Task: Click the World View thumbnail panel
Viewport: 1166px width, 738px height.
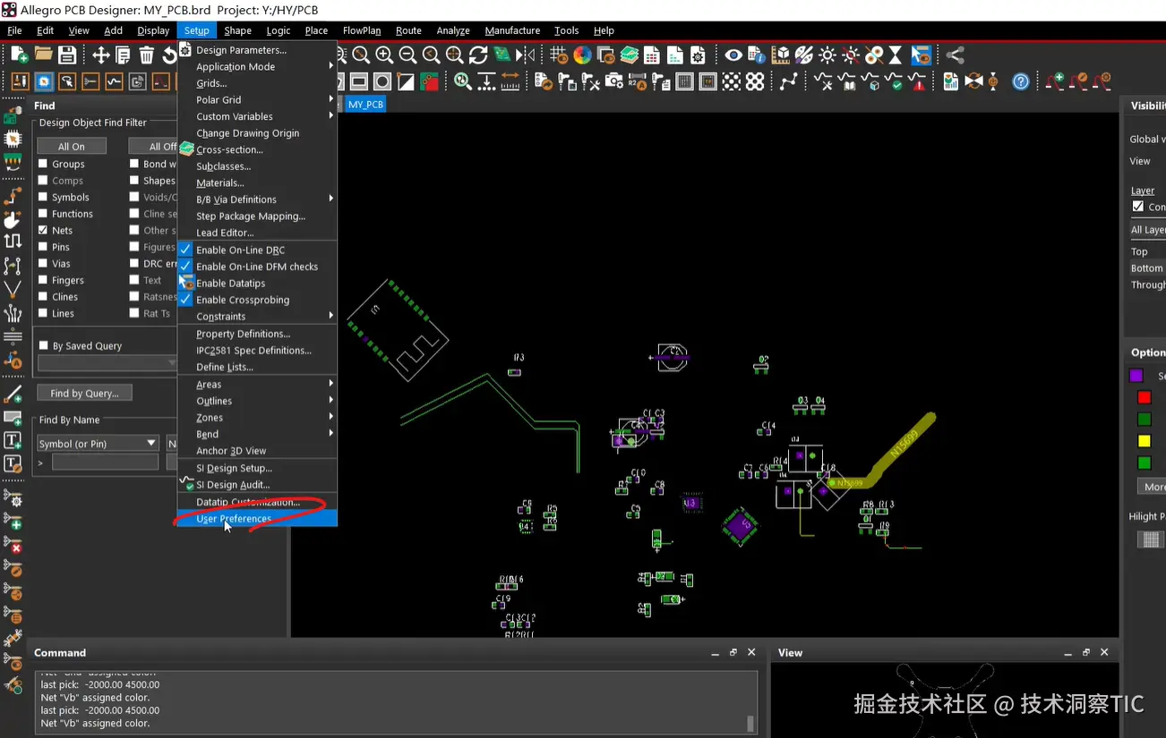Action: click(x=944, y=700)
